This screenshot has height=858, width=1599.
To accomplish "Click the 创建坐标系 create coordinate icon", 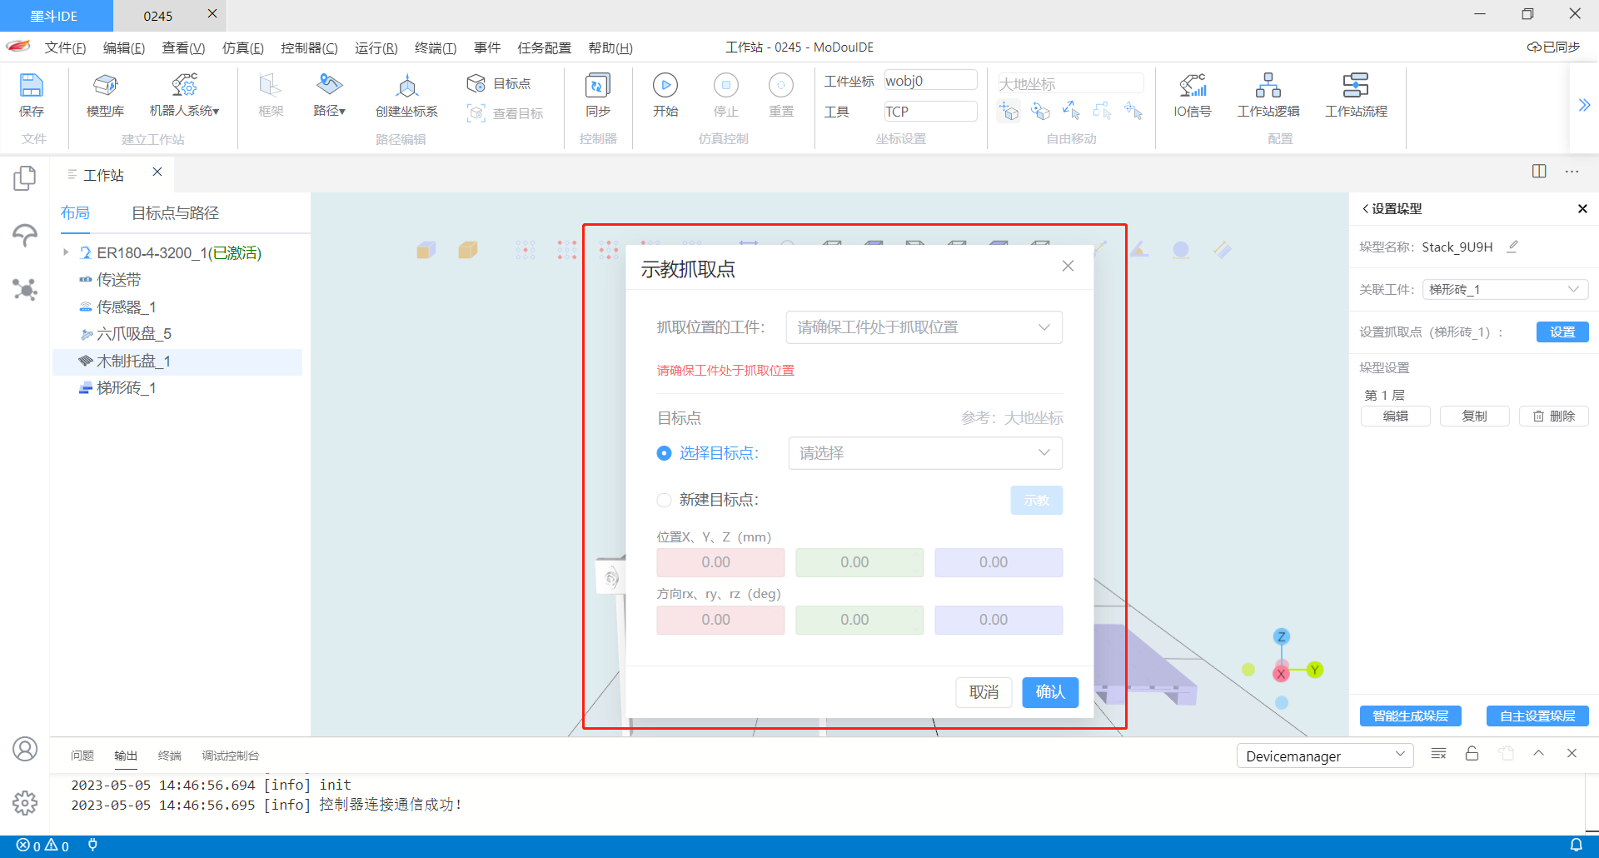I will pyautogui.click(x=406, y=86).
